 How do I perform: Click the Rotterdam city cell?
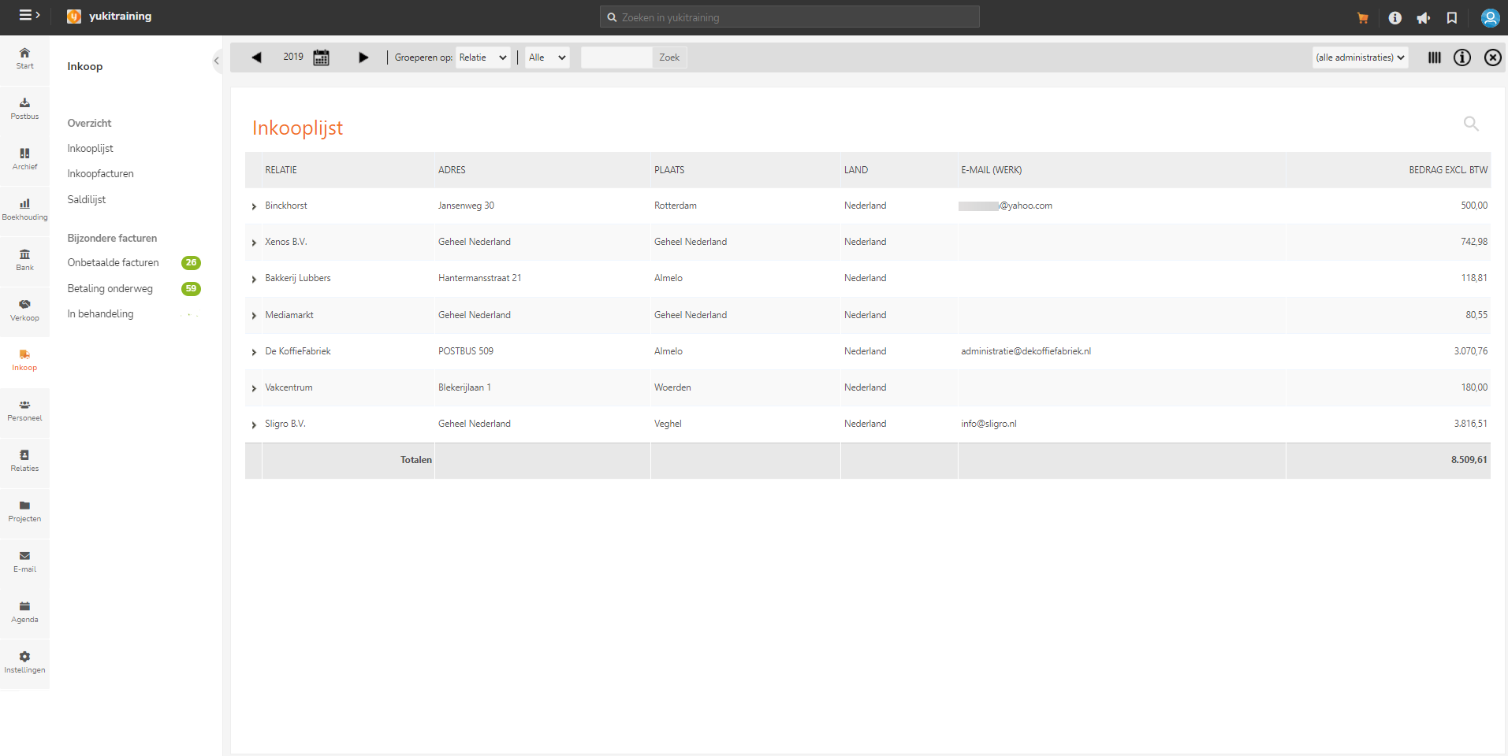coord(676,206)
